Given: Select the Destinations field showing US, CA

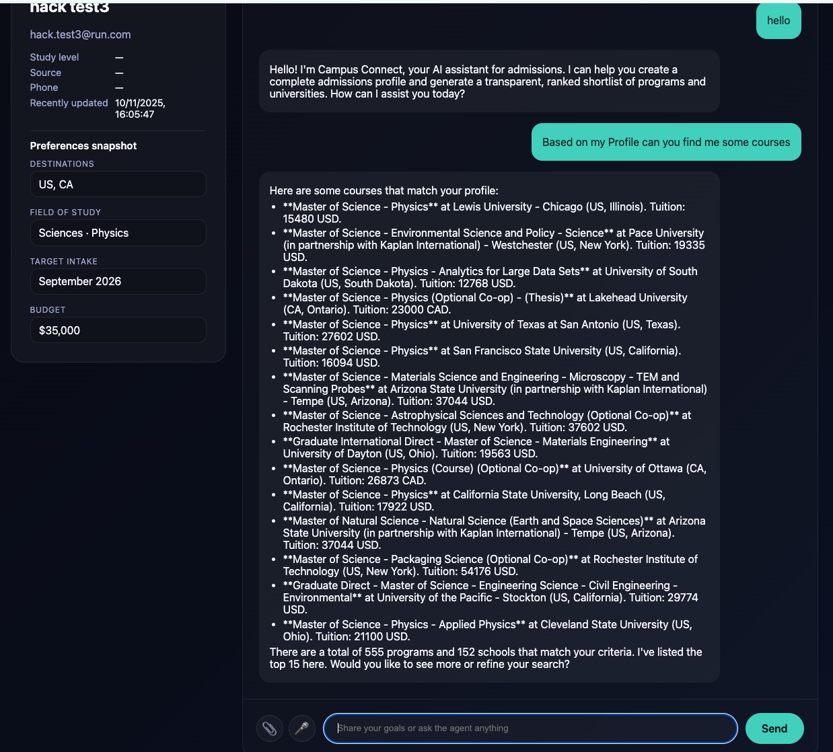Looking at the screenshot, I should [118, 184].
